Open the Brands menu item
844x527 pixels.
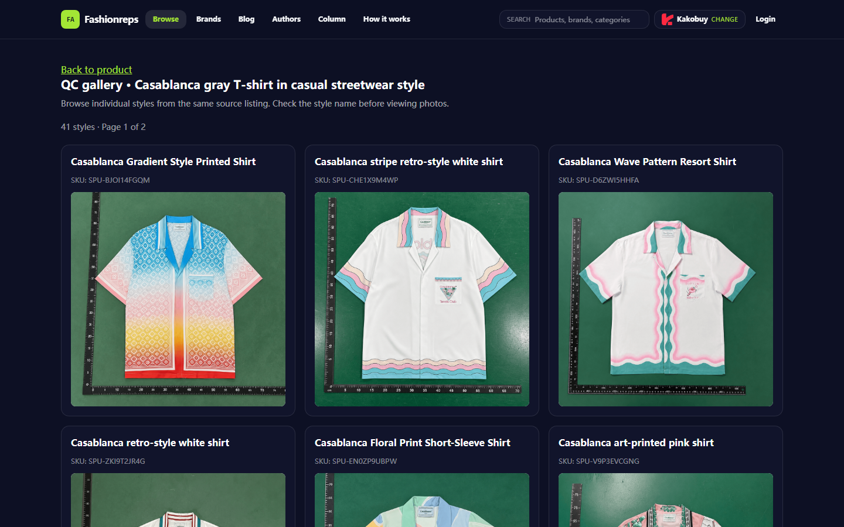[209, 19]
